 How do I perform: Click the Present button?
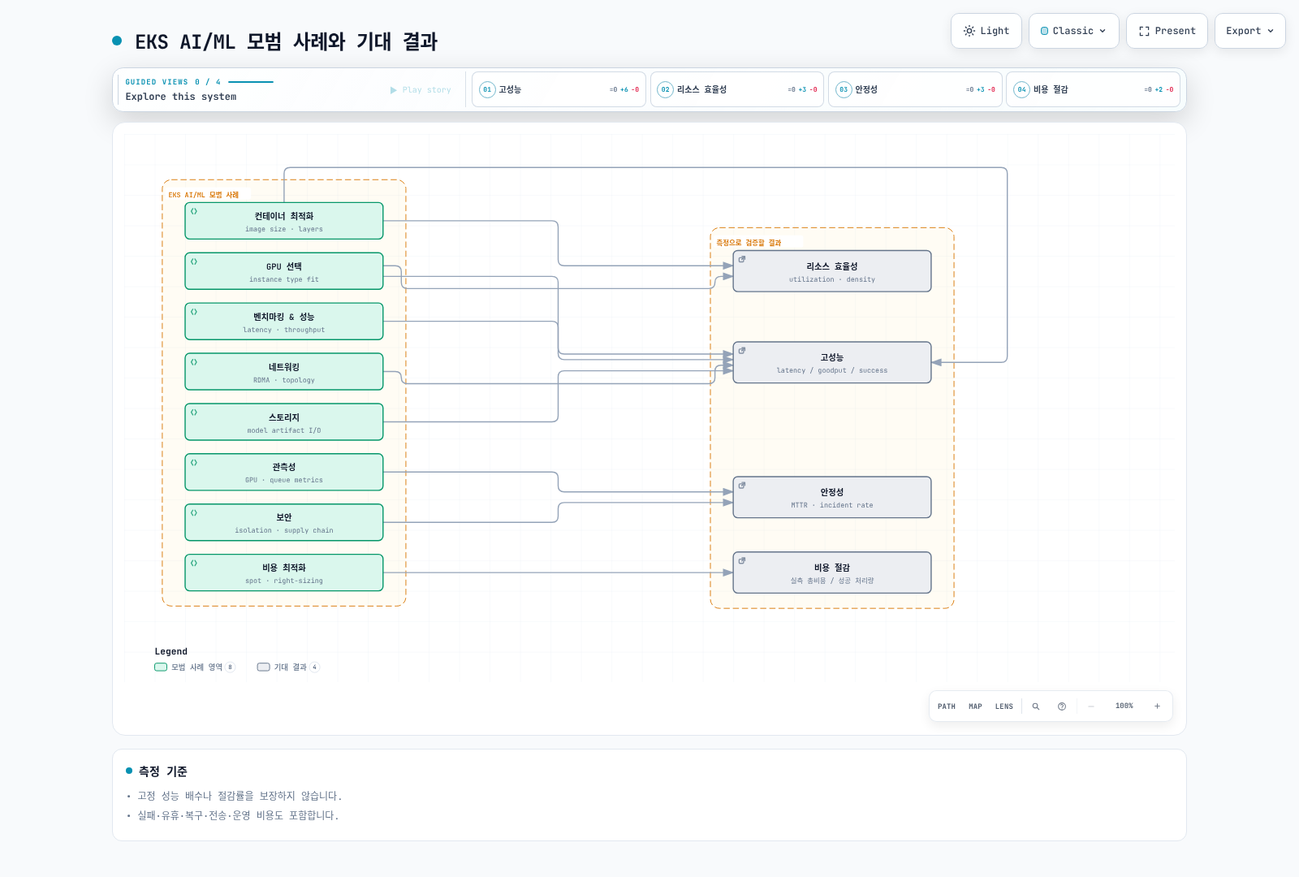[1167, 31]
